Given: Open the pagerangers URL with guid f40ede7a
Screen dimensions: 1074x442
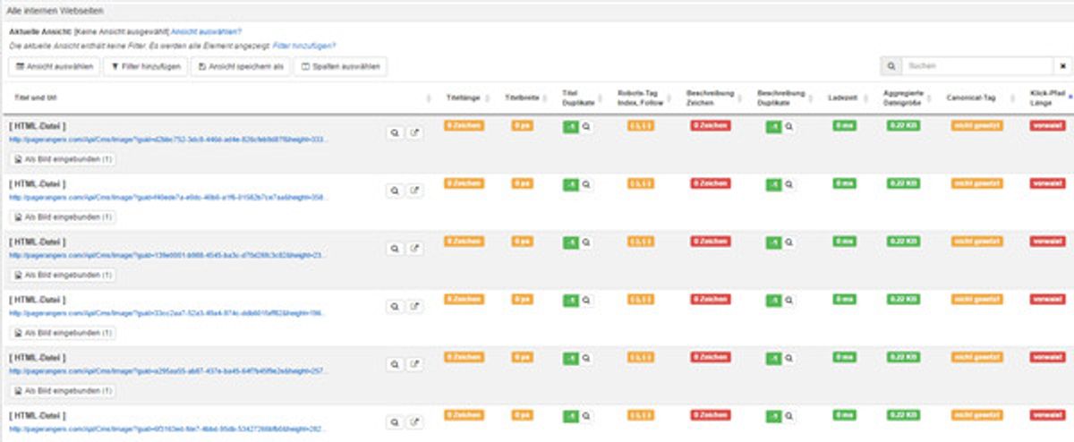Looking at the screenshot, I should point(168,198).
